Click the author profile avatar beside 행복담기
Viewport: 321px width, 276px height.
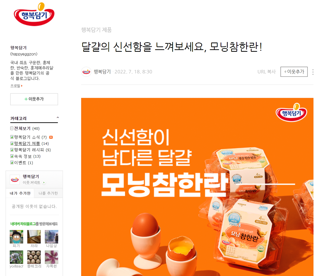point(86,72)
